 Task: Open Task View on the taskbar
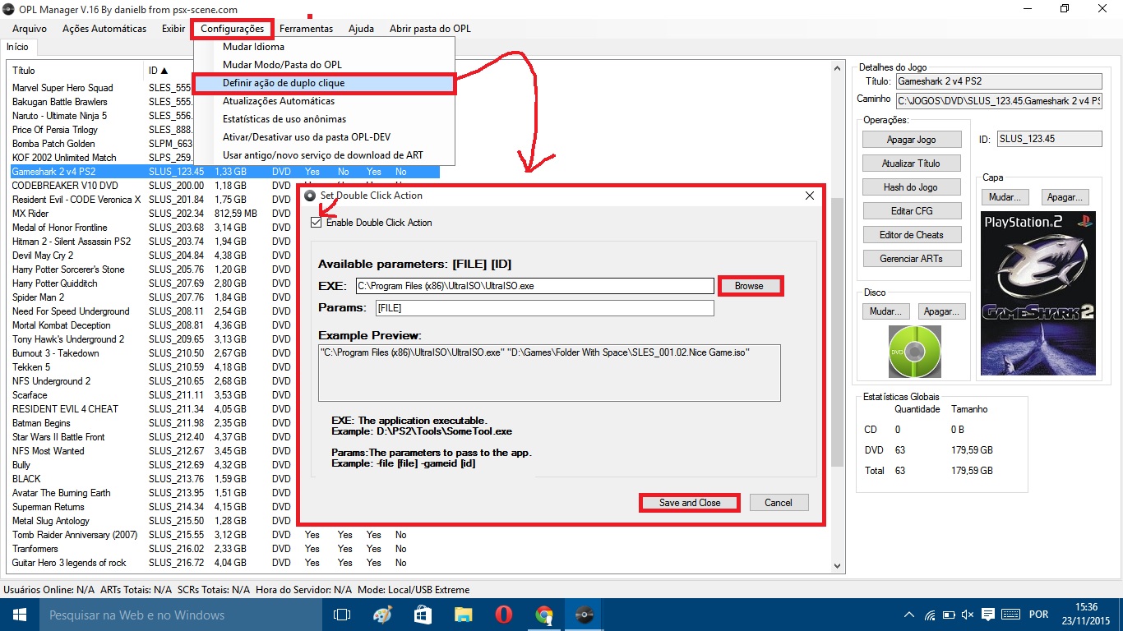click(x=342, y=615)
